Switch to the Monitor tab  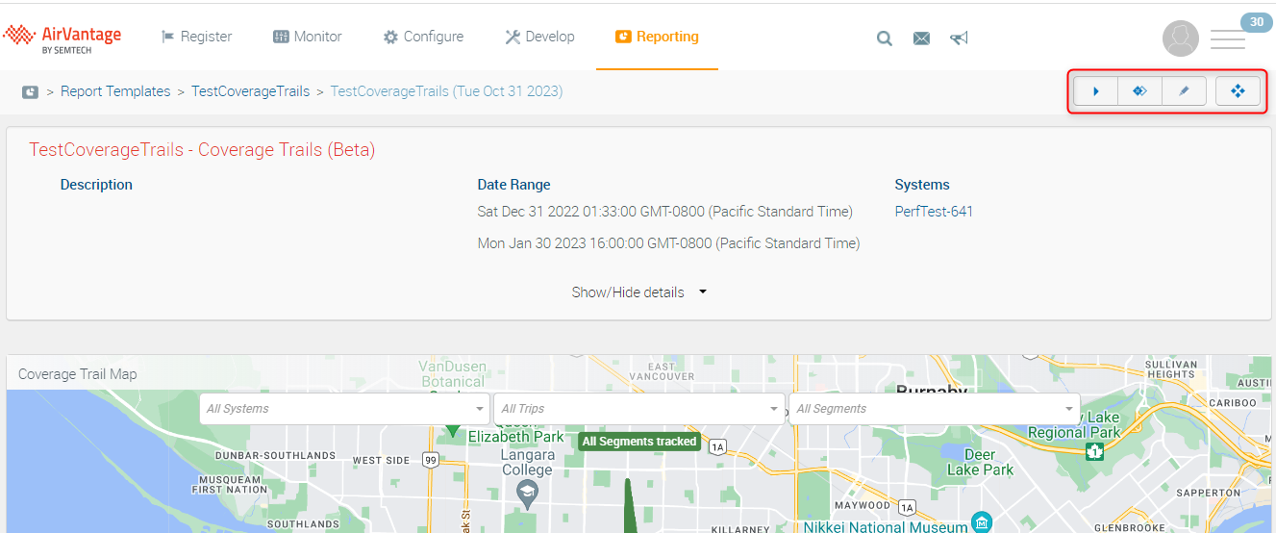(x=307, y=37)
